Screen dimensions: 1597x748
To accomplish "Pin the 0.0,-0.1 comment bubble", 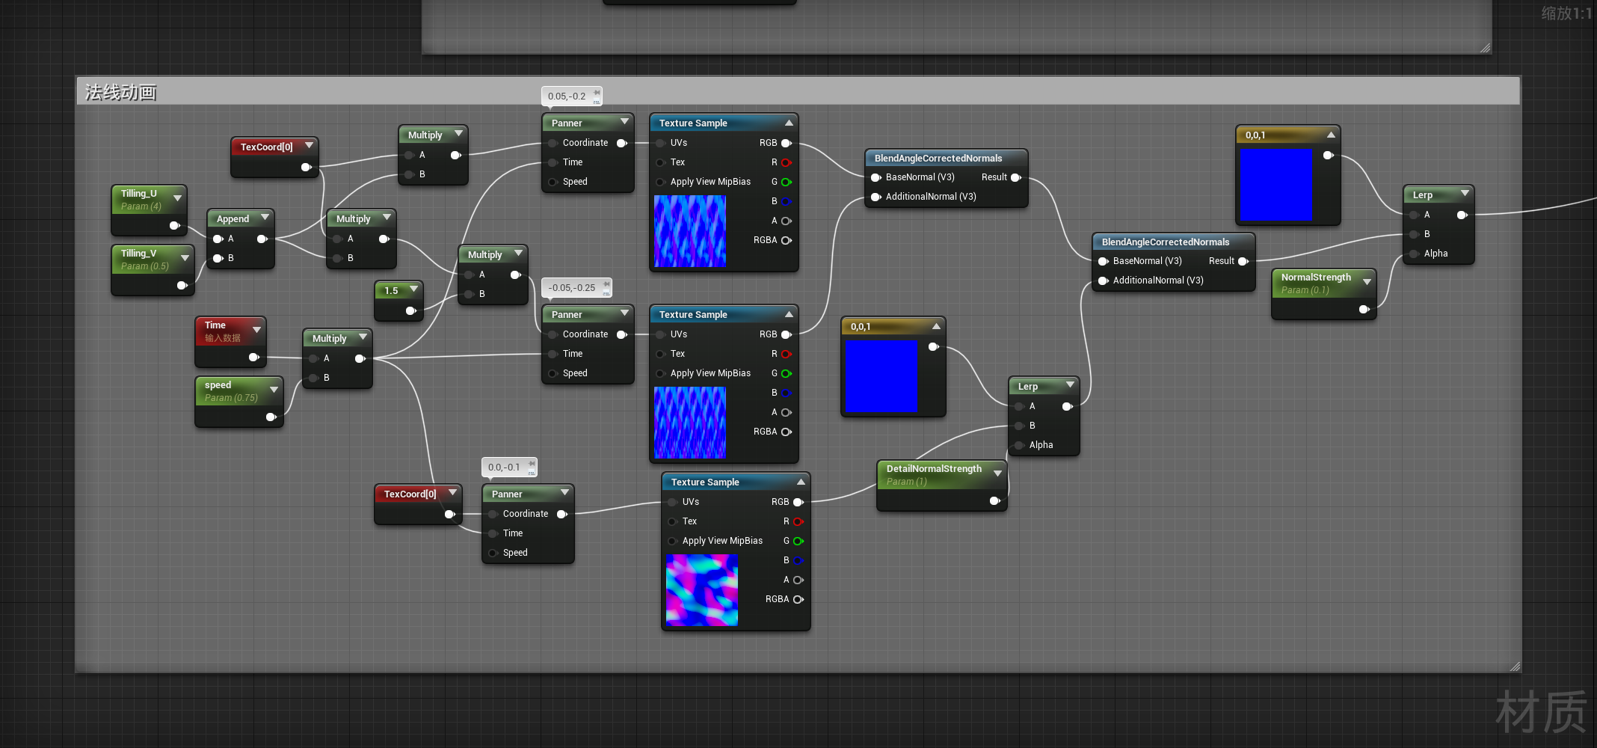I will (x=532, y=464).
